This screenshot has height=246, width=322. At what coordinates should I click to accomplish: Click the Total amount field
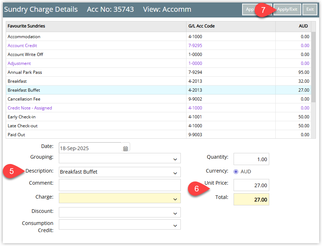pyautogui.click(x=251, y=199)
